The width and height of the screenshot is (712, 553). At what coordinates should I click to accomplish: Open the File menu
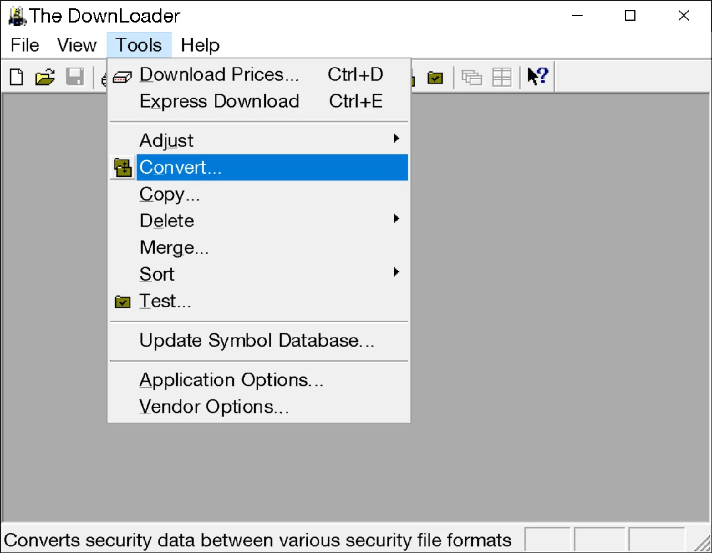pyautogui.click(x=25, y=45)
